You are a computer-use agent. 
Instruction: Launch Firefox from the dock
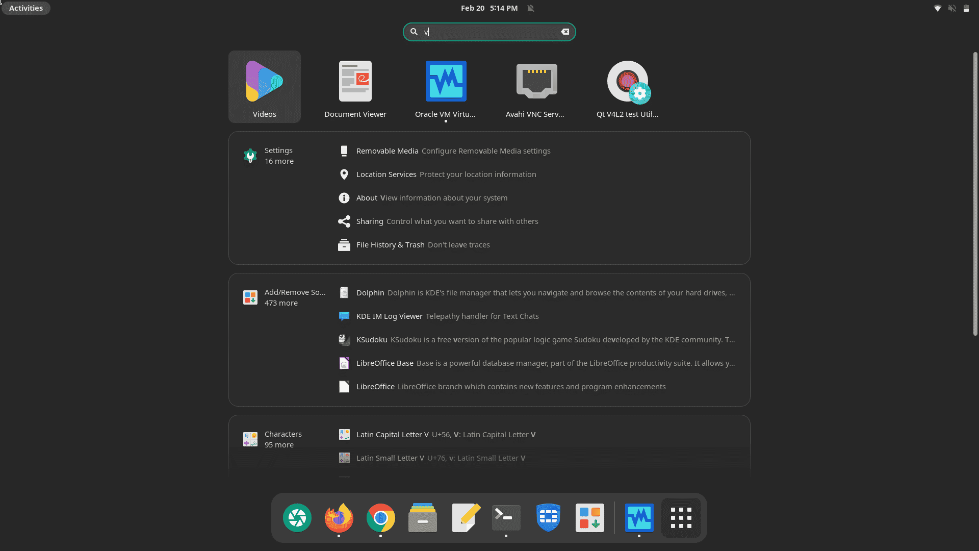click(339, 518)
